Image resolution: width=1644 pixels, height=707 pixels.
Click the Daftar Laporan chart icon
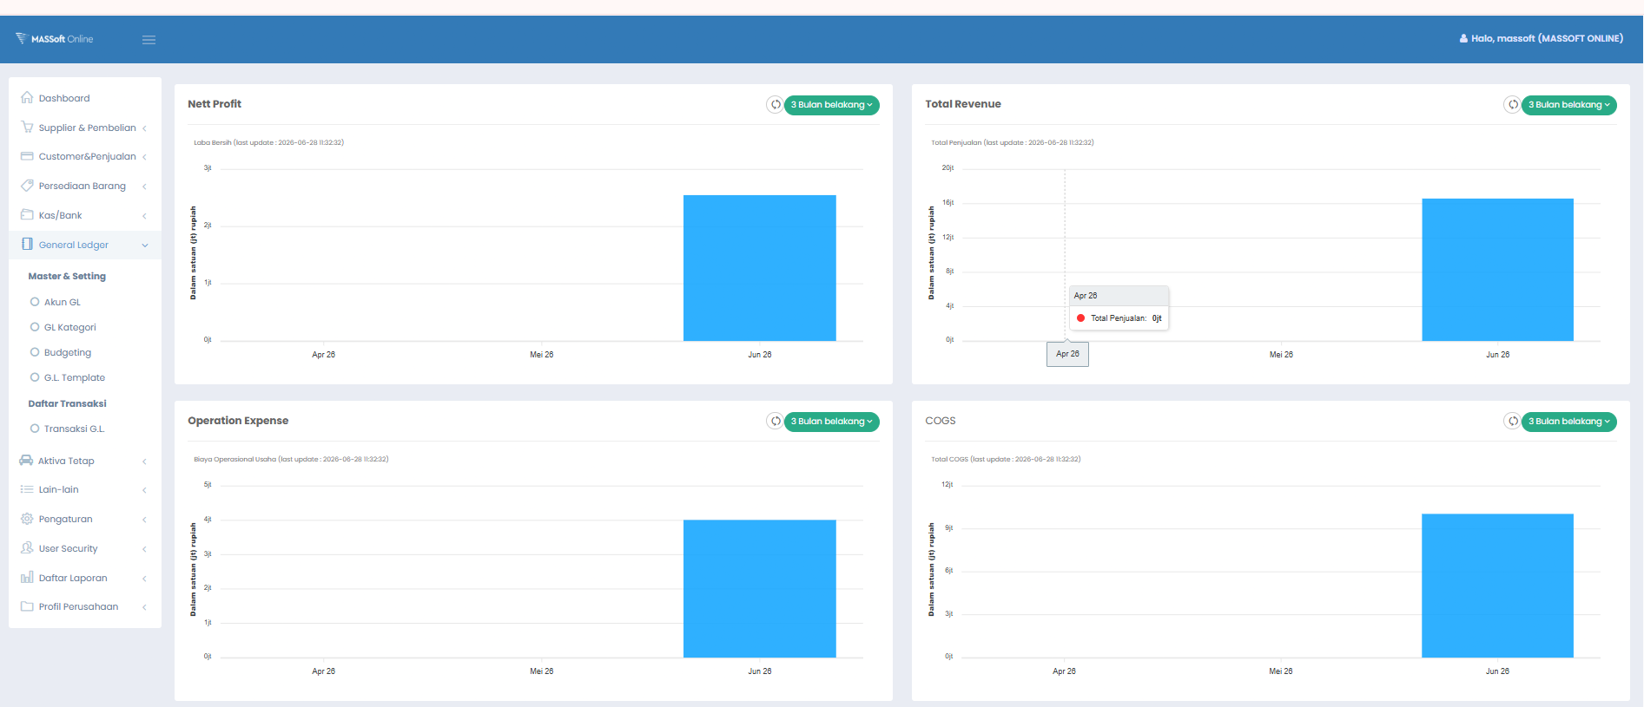pos(27,578)
